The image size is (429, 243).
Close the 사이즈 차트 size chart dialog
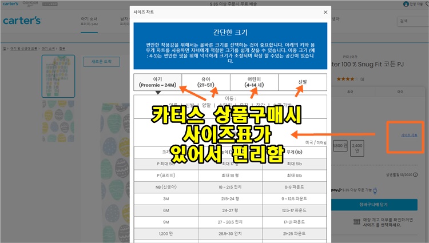[325, 12]
